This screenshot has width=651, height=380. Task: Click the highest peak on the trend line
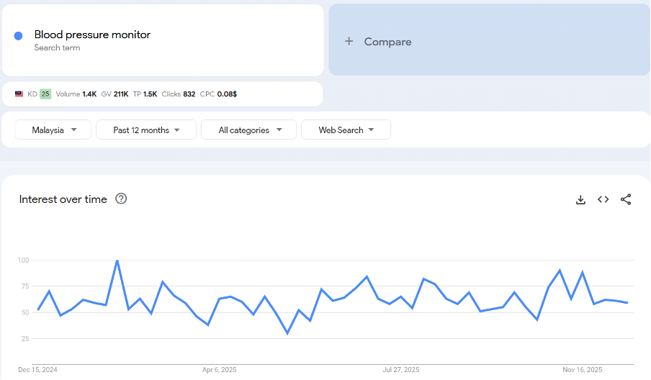(117, 261)
